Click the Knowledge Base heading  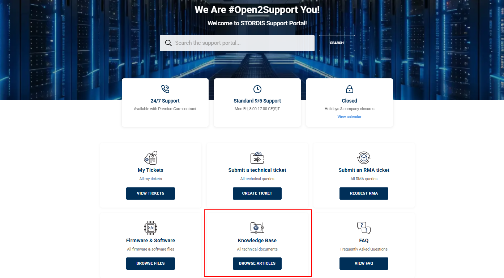[x=257, y=240]
